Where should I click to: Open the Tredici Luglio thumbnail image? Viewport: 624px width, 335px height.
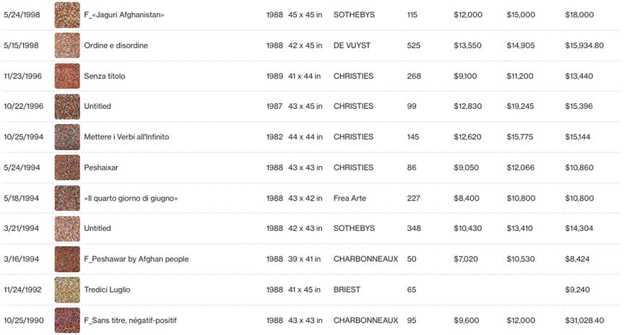coord(67,290)
